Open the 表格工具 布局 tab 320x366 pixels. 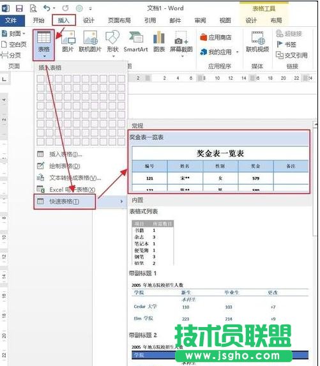(276, 20)
